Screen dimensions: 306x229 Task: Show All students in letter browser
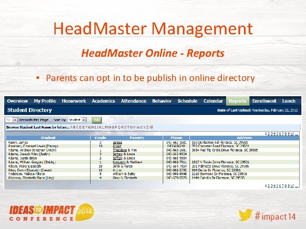pos(151,127)
